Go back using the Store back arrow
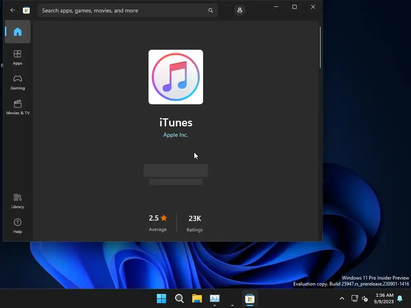Viewport: 411px width, 308px height. click(x=12, y=10)
